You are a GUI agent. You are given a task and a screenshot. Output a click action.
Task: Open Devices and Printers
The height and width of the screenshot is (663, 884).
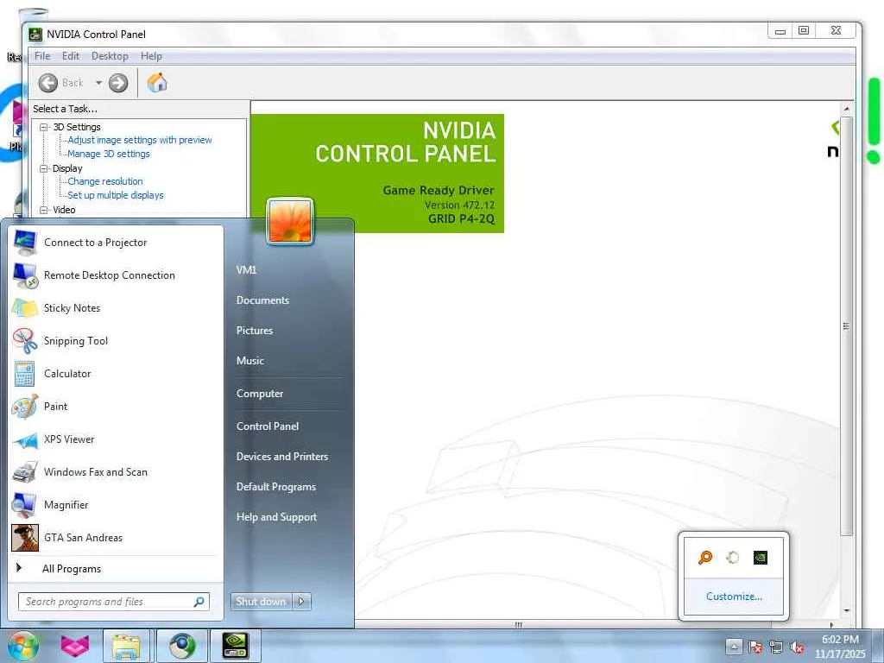(282, 457)
